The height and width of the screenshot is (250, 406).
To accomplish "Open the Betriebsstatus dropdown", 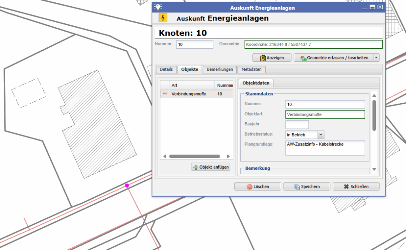I will click(x=321, y=134).
